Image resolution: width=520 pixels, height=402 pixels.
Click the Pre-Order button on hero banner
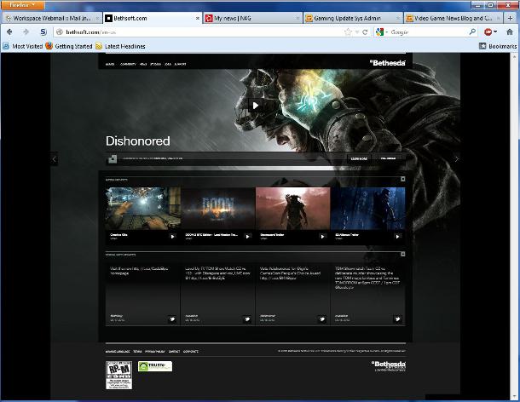click(x=388, y=158)
